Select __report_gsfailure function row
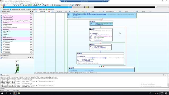The image size is (169, 95). click(16, 31)
